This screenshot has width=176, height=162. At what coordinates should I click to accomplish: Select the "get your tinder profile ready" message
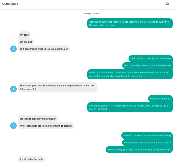click(130, 23)
